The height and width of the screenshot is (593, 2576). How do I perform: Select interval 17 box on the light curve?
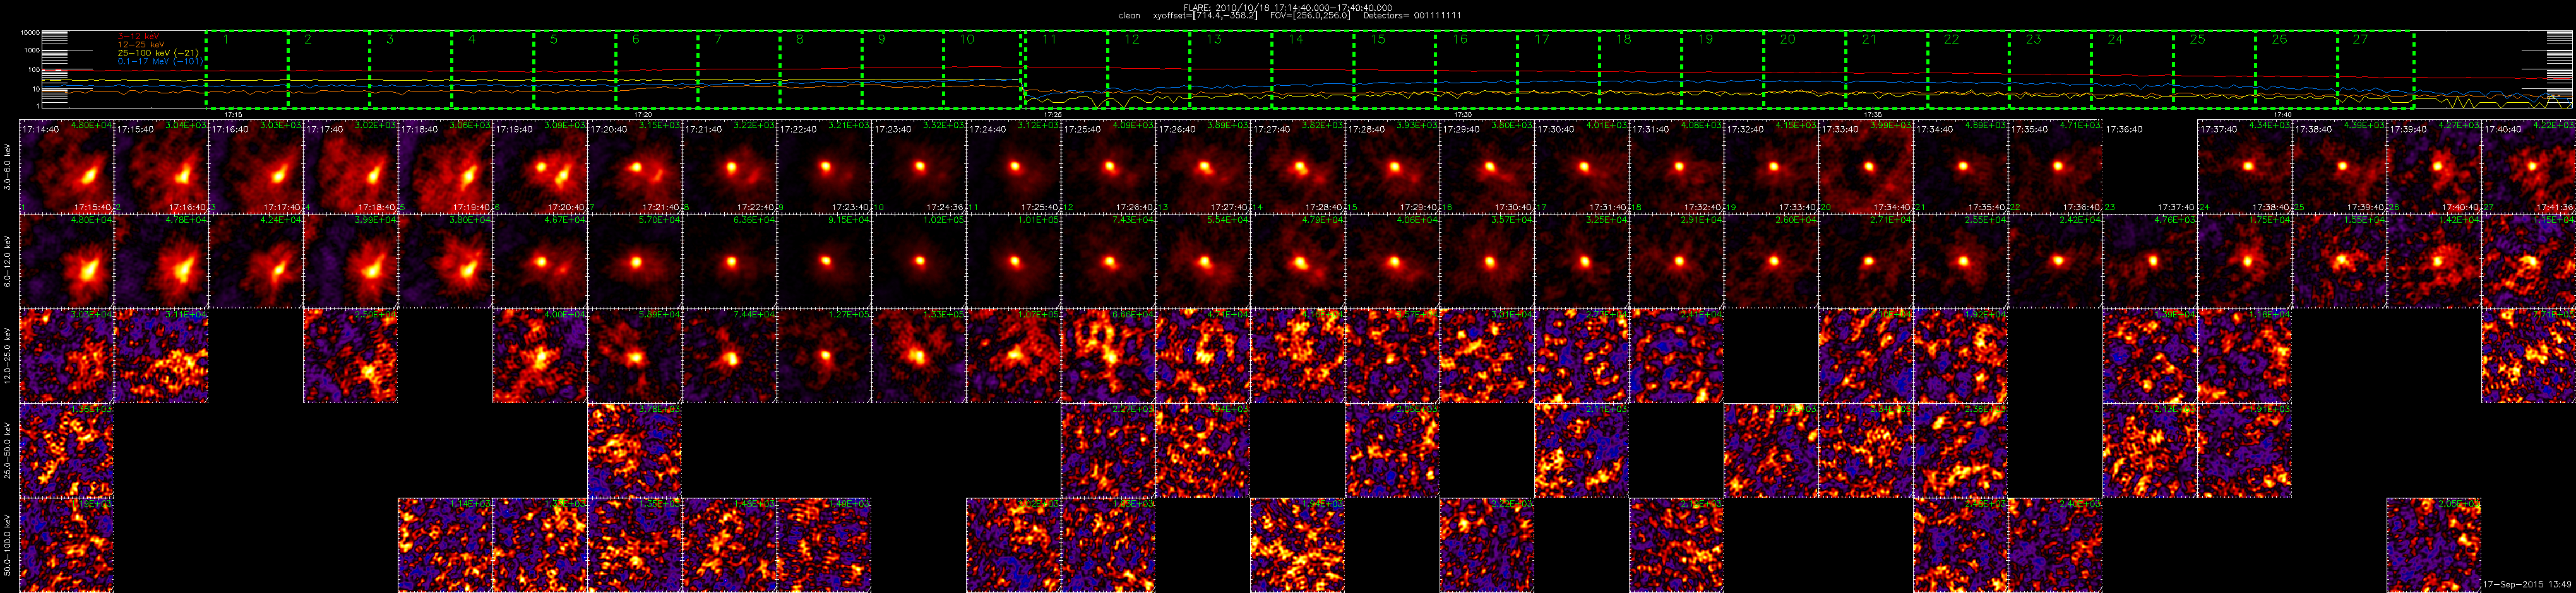(1559, 69)
